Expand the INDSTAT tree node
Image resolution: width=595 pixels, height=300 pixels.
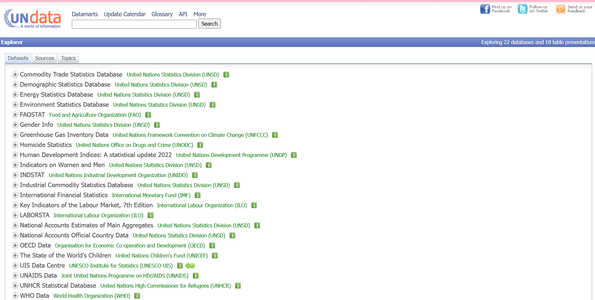click(x=15, y=175)
